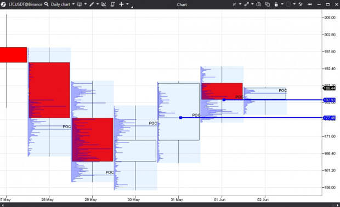340x207 pixels.
Task: Toggle the chart lock padlock icon
Action: (276, 4)
